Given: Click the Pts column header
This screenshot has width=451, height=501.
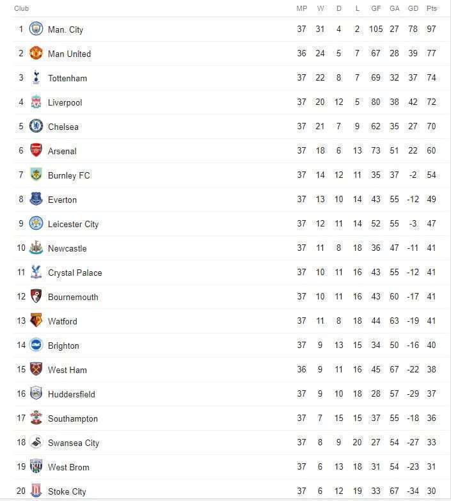Looking at the screenshot, I should click(x=432, y=8).
